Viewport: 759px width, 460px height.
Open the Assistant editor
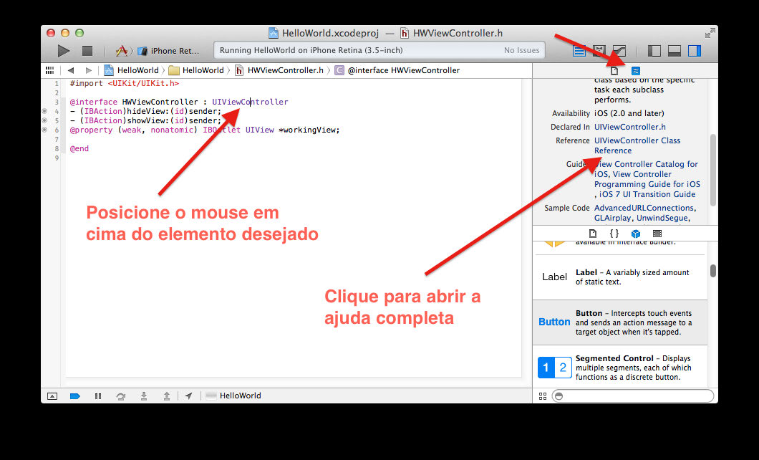(599, 51)
